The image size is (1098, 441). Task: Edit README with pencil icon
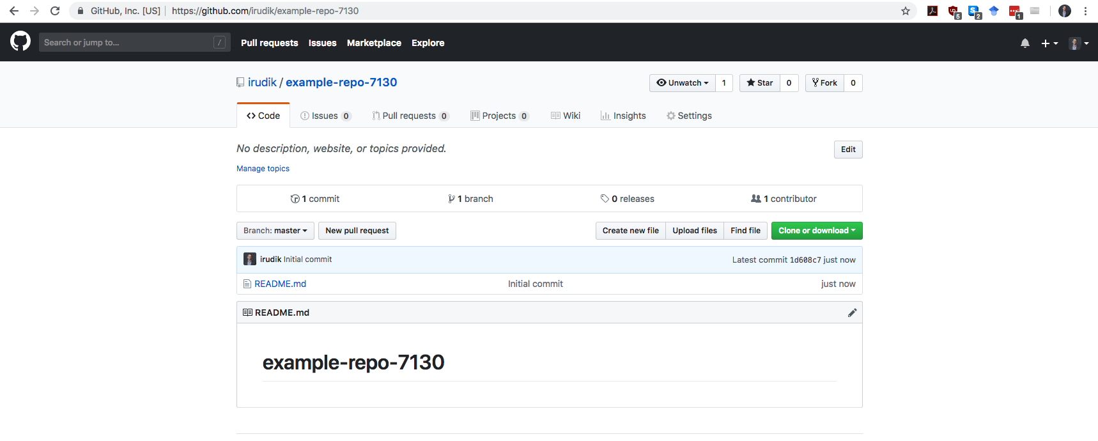[x=852, y=313]
